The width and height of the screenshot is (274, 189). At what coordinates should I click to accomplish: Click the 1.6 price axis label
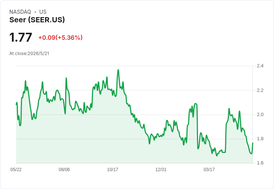[x=260, y=163]
